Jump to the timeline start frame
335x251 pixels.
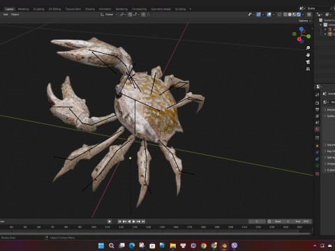click(x=119, y=221)
